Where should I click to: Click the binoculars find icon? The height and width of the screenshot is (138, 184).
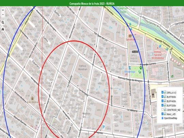pos(3,29)
